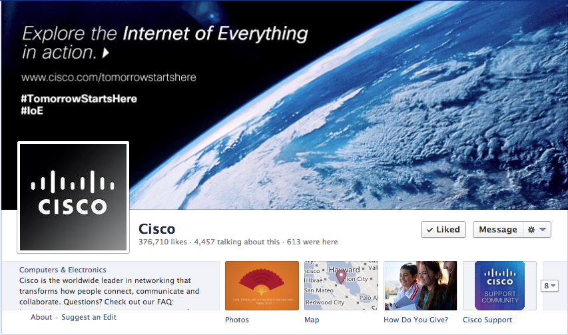This screenshot has height=335, width=568.
Task: Toggle the Liked button to unlike Cisco
Action: (443, 230)
